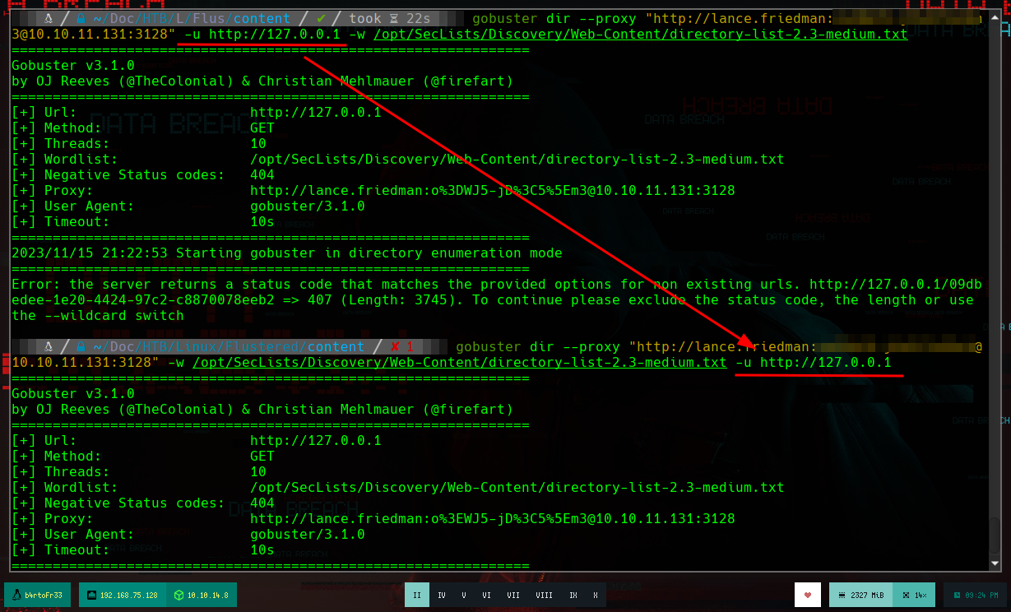Click '3@10.10.11.131:3128"' at start of second line
Viewport: 1011px width, 612px height.
(x=94, y=35)
